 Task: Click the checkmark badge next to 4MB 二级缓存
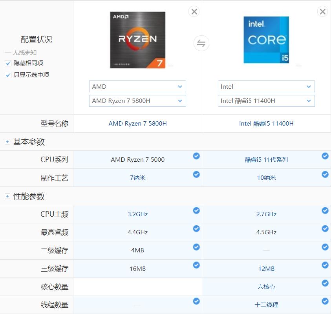tap(196, 247)
